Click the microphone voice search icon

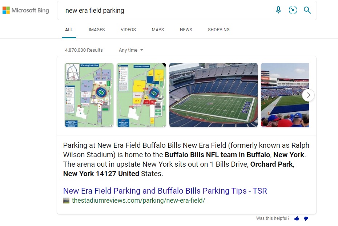point(278,10)
